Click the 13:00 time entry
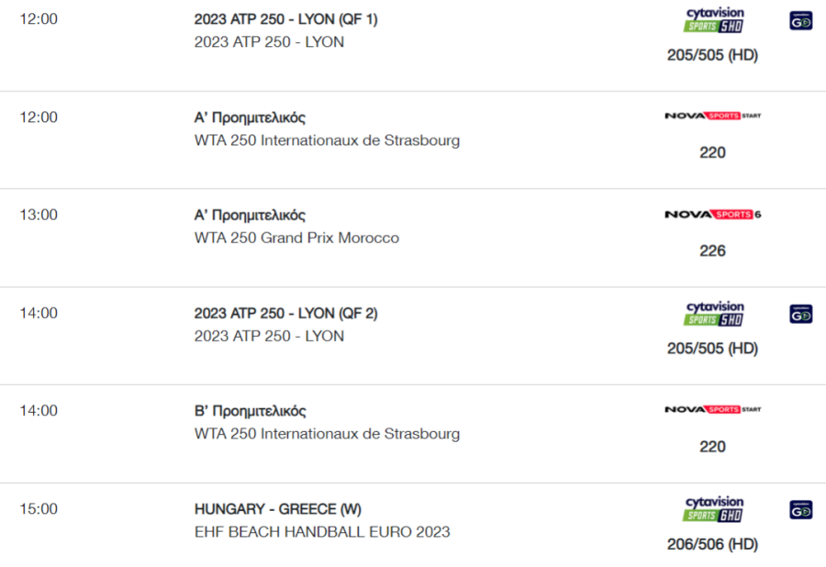826x567 pixels. point(39,215)
